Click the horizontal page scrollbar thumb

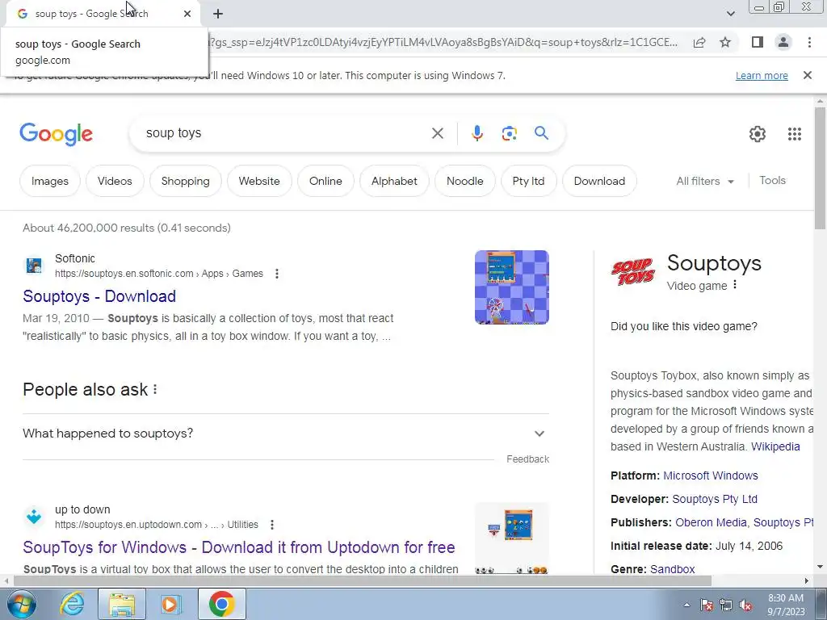click(363, 580)
